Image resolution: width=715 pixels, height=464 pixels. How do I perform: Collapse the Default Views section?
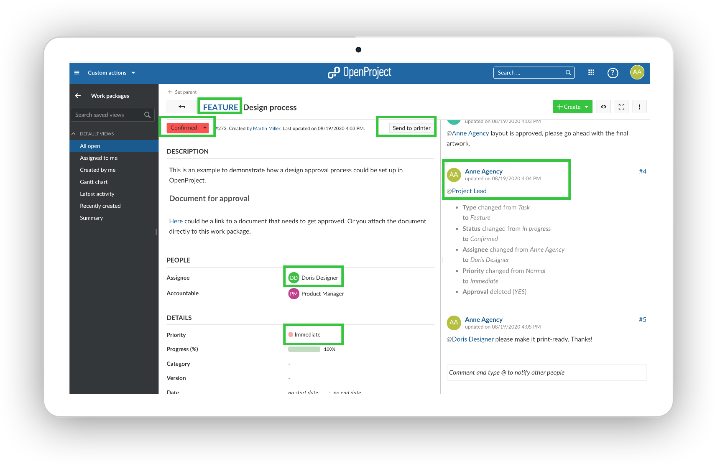point(74,134)
